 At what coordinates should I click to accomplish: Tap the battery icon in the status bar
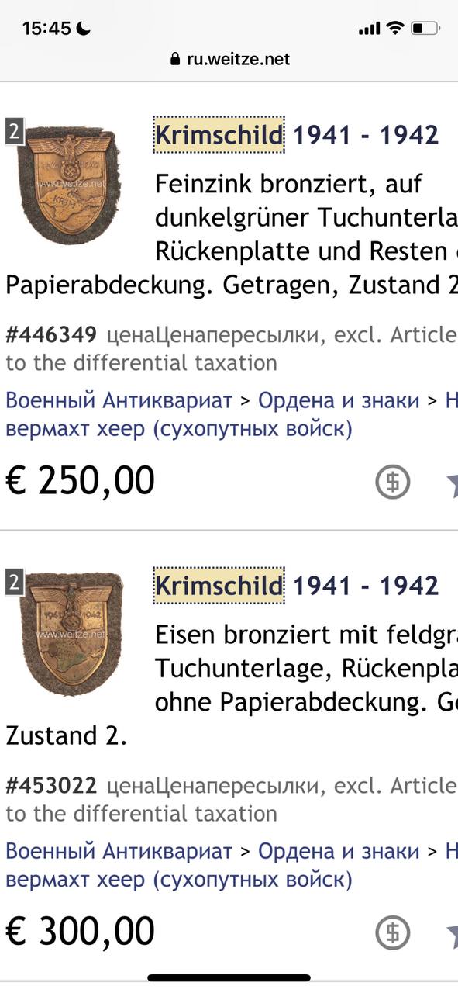[x=425, y=29]
